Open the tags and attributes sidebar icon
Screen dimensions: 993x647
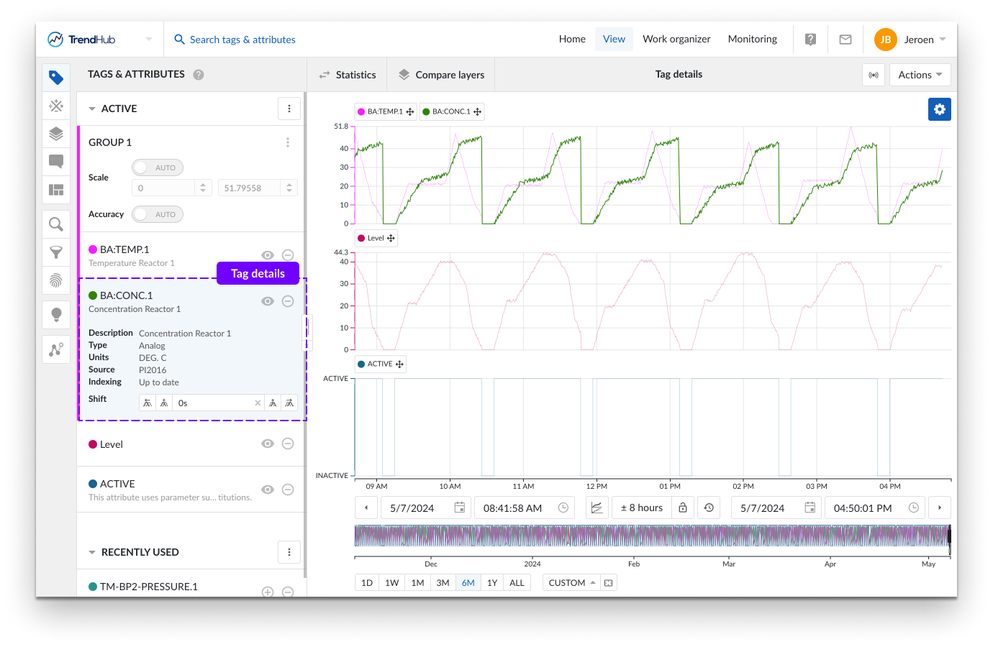pyautogui.click(x=56, y=78)
